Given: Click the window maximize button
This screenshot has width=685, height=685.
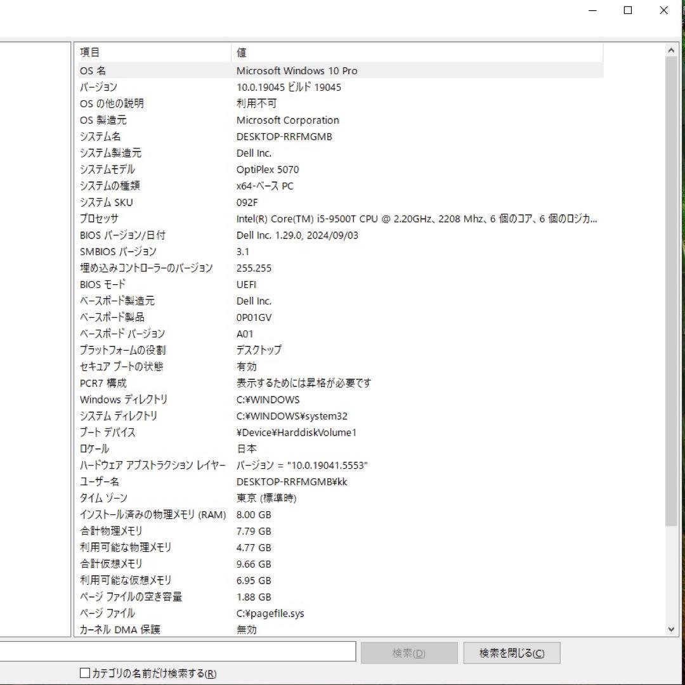Looking at the screenshot, I should pos(628,10).
